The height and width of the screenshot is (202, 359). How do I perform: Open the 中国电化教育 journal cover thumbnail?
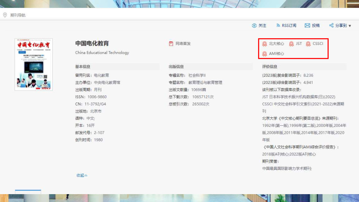(x=34, y=65)
